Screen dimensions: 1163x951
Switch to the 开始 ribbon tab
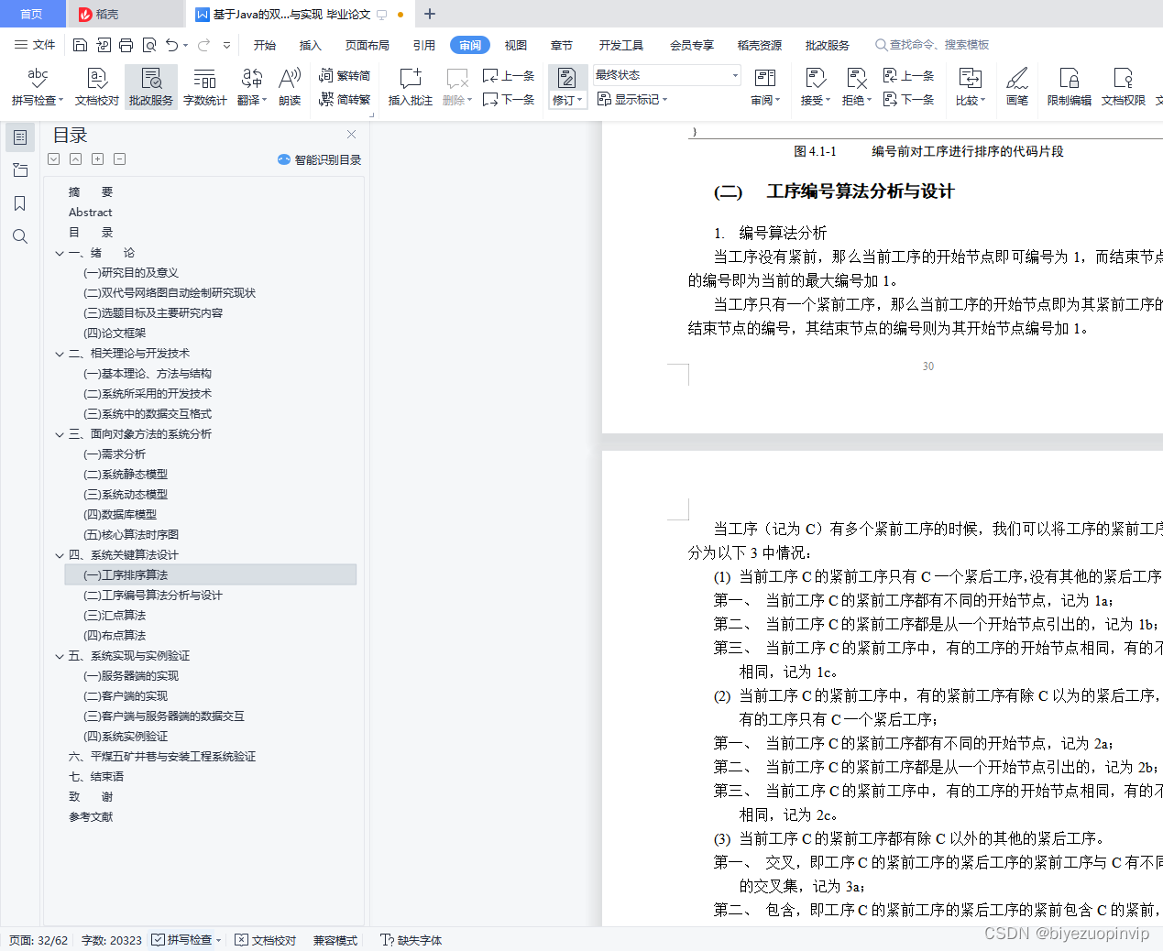(x=265, y=45)
